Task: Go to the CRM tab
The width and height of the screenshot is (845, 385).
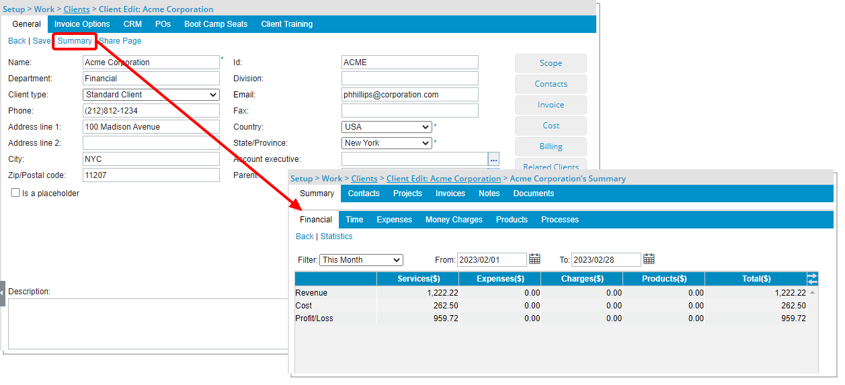Action: coord(132,24)
